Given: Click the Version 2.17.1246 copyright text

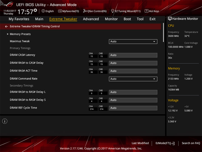Looking at the screenshot, I should 101,149.
